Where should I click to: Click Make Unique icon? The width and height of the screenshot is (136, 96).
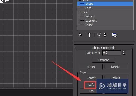pos(99,35)
